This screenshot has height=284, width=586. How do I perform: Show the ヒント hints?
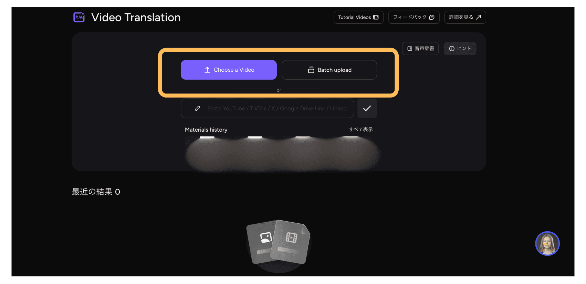click(460, 49)
